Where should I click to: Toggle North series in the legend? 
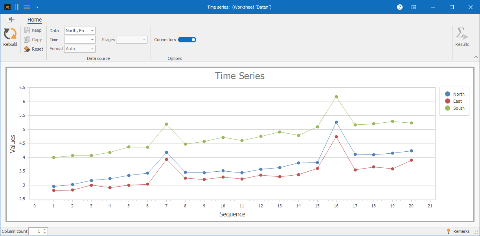coord(454,94)
